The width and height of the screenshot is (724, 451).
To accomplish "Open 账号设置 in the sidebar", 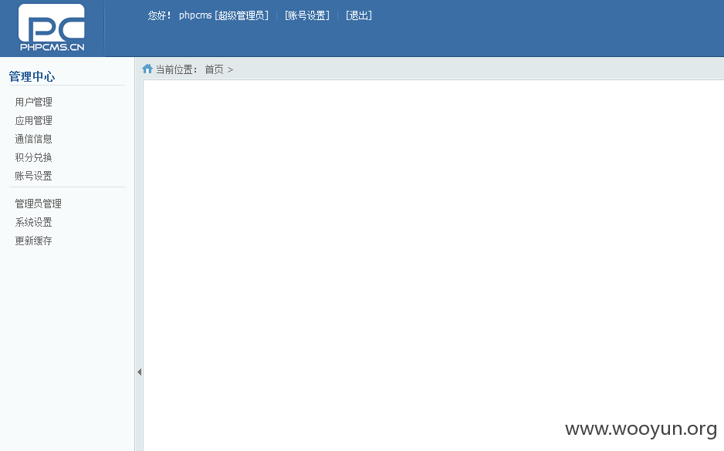I will (33, 176).
